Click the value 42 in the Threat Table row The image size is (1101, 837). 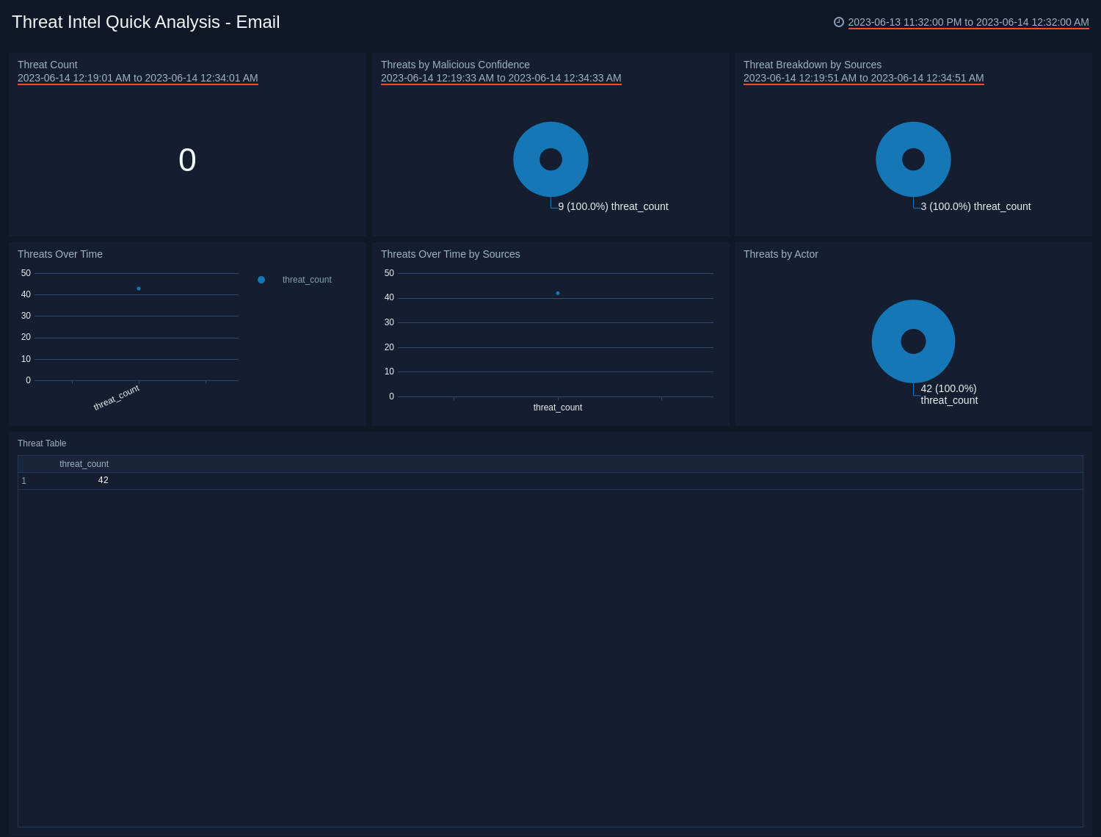point(103,480)
